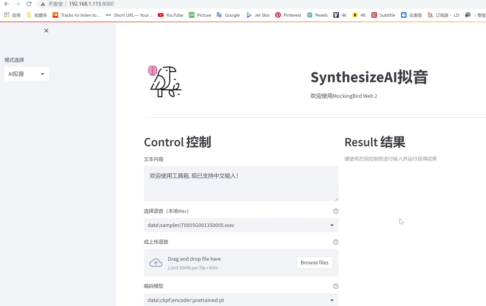The height and width of the screenshot is (306, 486).
Task: Reload the page with the refresh icon
Action: [x=29, y=4]
